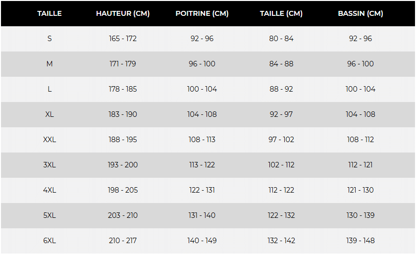Select the L size label
This screenshot has height=257, width=416.
[50, 89]
